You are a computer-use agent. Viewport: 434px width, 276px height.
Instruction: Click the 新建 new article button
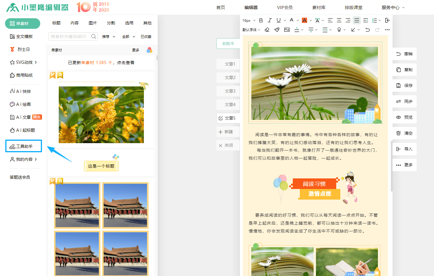point(228,132)
